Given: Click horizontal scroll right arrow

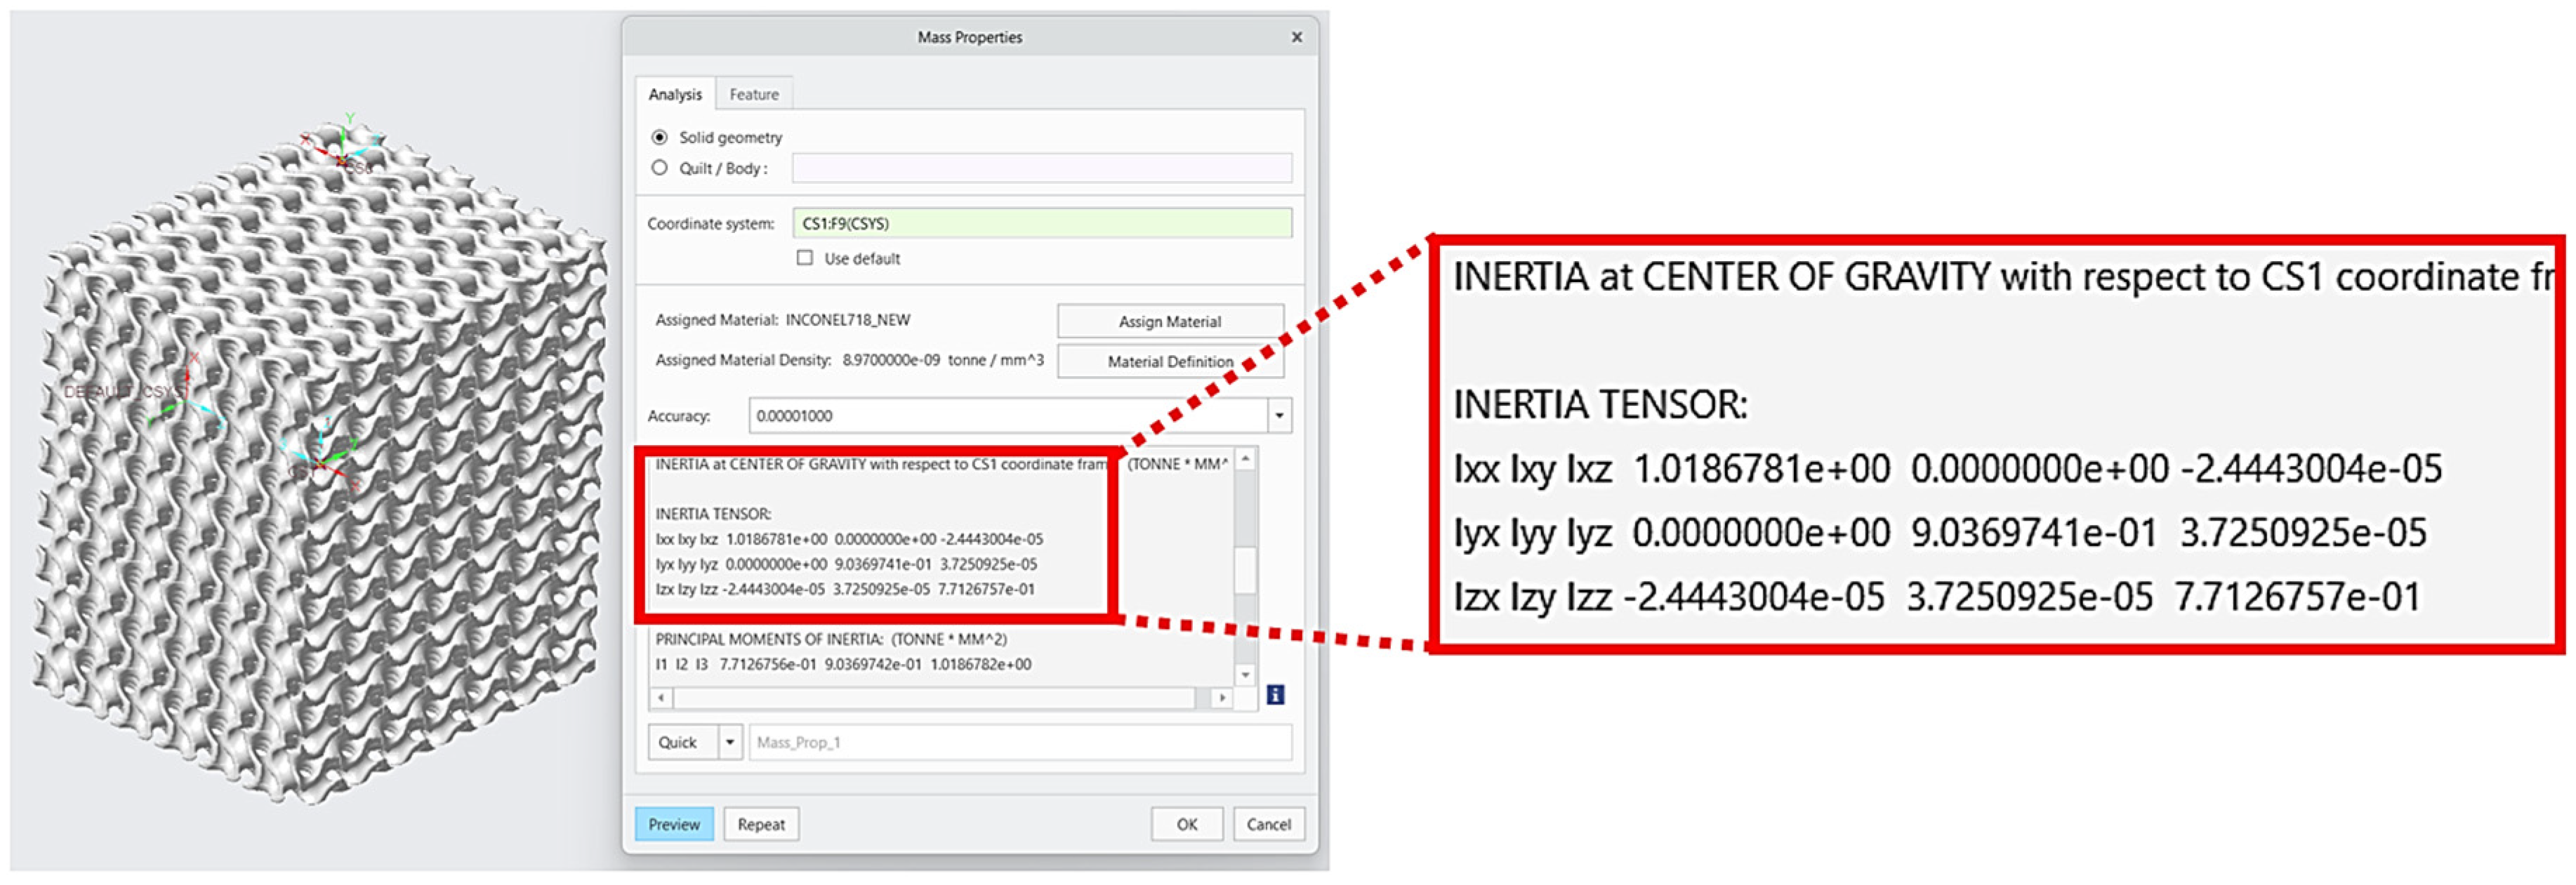Looking at the screenshot, I should tap(1221, 697).
